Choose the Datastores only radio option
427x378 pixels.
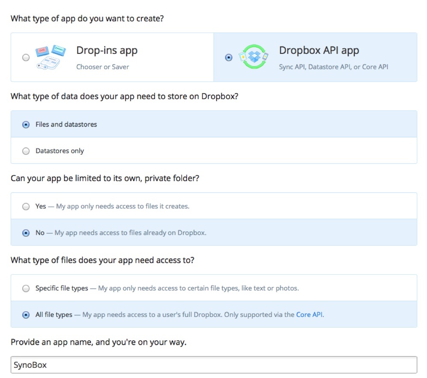(26, 151)
